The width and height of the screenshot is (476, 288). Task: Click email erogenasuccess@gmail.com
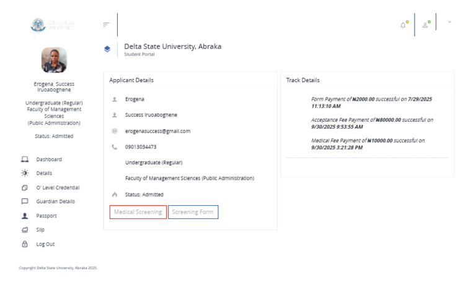coord(157,131)
